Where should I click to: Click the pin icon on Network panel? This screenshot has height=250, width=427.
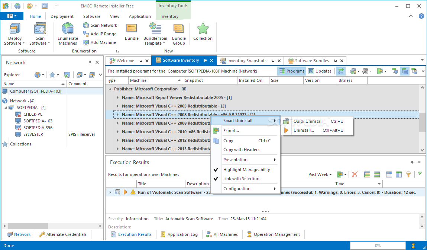(x=90, y=62)
